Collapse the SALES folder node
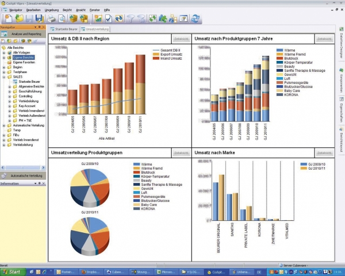This screenshot has width=345, height=276. tap(4, 77)
